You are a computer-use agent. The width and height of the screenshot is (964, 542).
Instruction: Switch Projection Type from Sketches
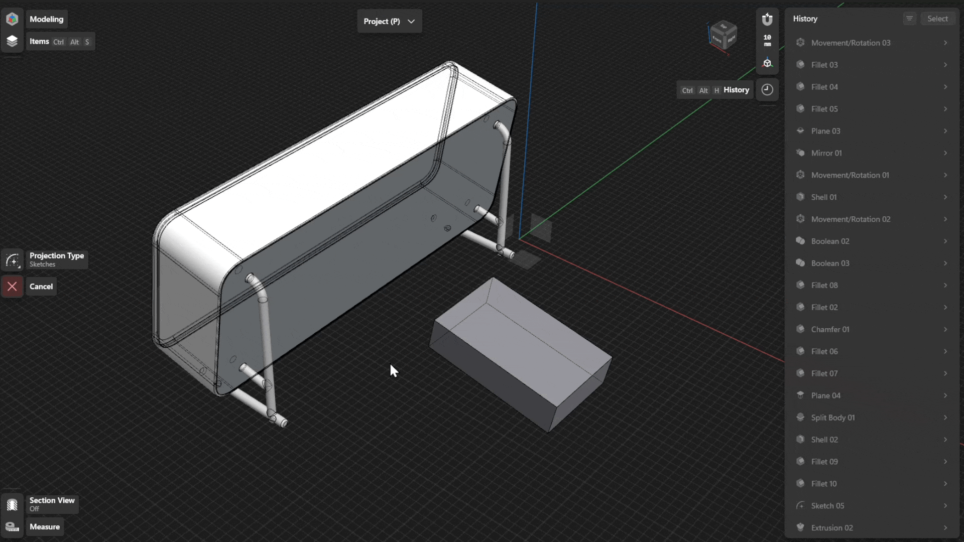(57, 259)
